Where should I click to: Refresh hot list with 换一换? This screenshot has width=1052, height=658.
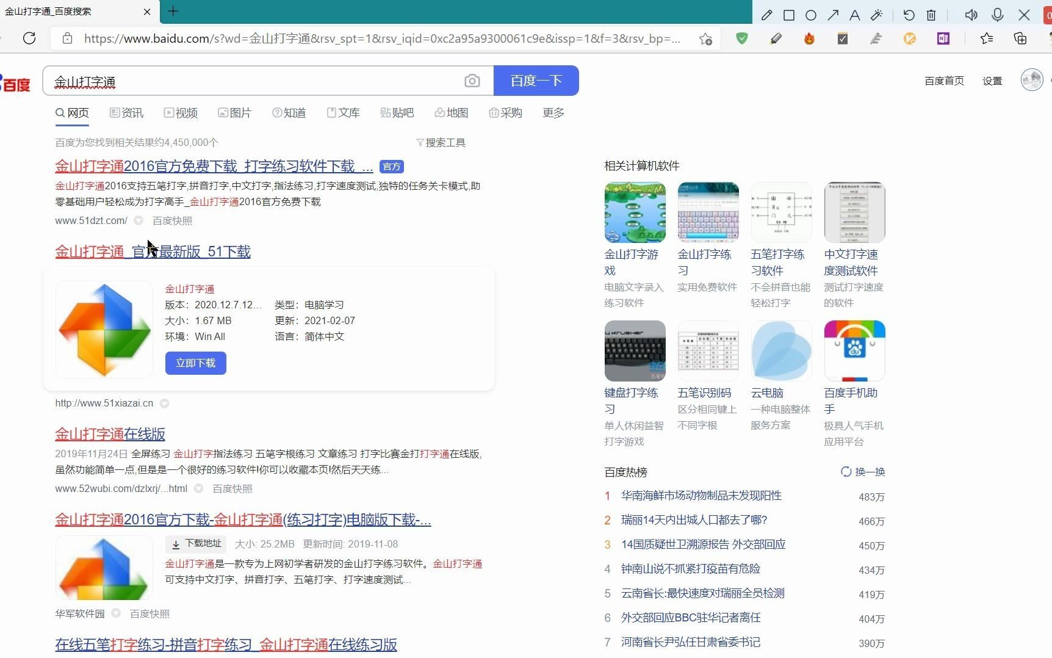click(863, 472)
